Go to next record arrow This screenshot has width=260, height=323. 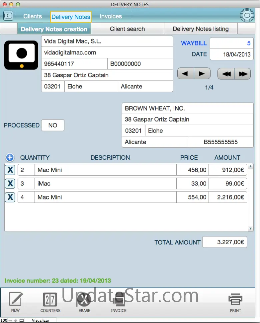coord(202,73)
